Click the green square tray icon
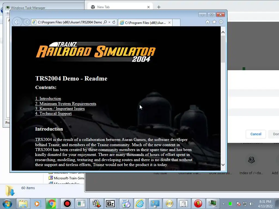The height and width of the screenshot is (209, 279). (230, 204)
